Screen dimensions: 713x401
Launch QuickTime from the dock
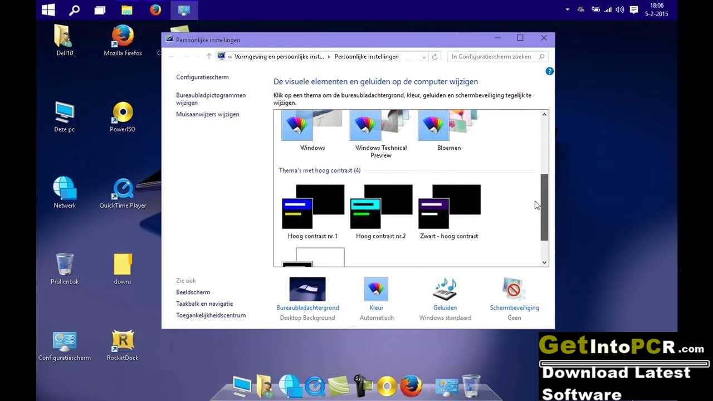pyautogui.click(x=315, y=386)
